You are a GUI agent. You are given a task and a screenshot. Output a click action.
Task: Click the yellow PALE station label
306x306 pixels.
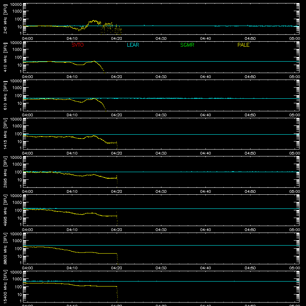pyautogui.click(x=243, y=45)
